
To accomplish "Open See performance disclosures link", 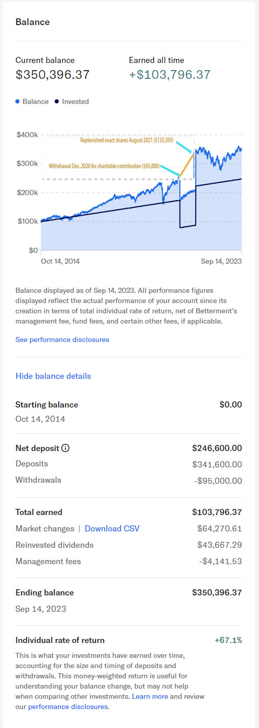I will pos(62,339).
